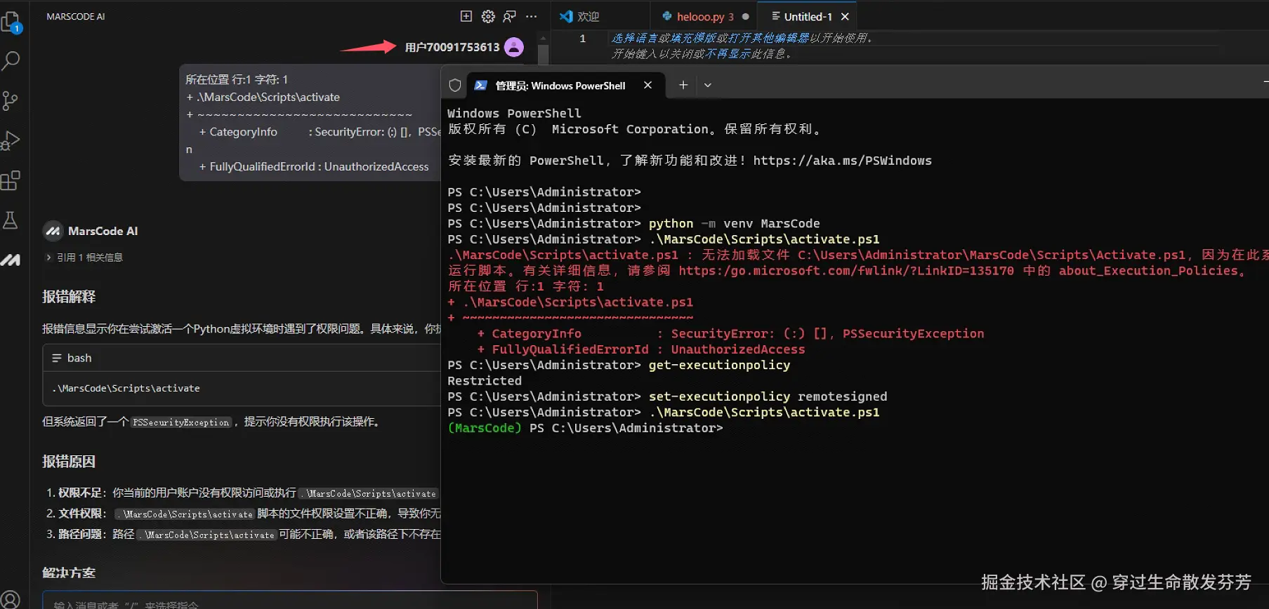Open the terminal profiles dropdown arrow
This screenshot has width=1269, height=609.
pyautogui.click(x=707, y=85)
